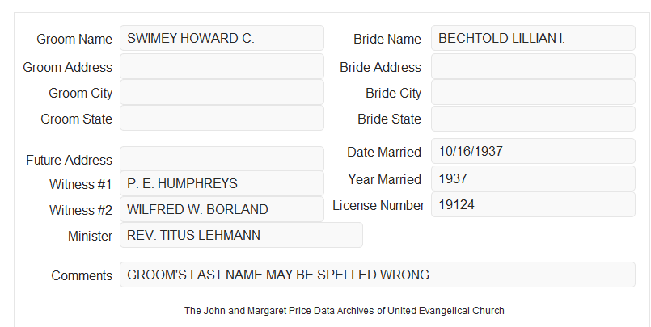Focus Witness #1 field P. E. HUMPHREYS
651x327 pixels.
(222, 183)
